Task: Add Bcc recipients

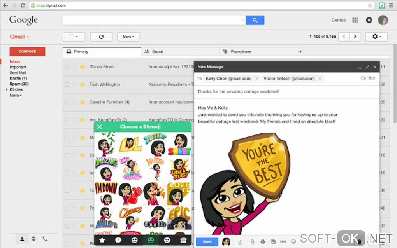Action: point(372,78)
